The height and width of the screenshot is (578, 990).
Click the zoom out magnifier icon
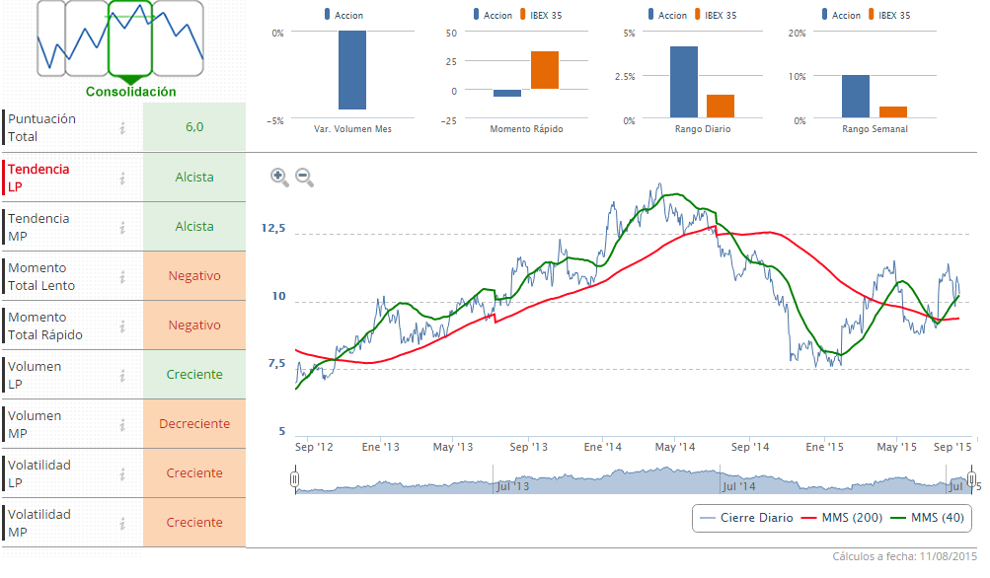[x=304, y=177]
